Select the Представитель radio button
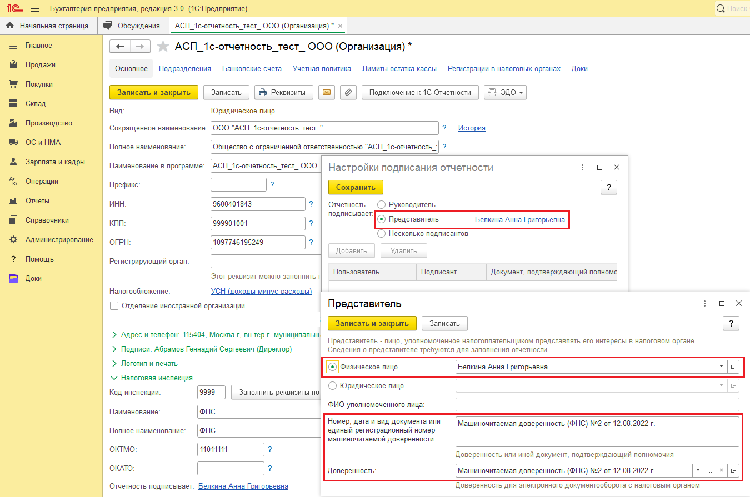750x497 pixels. (x=381, y=219)
